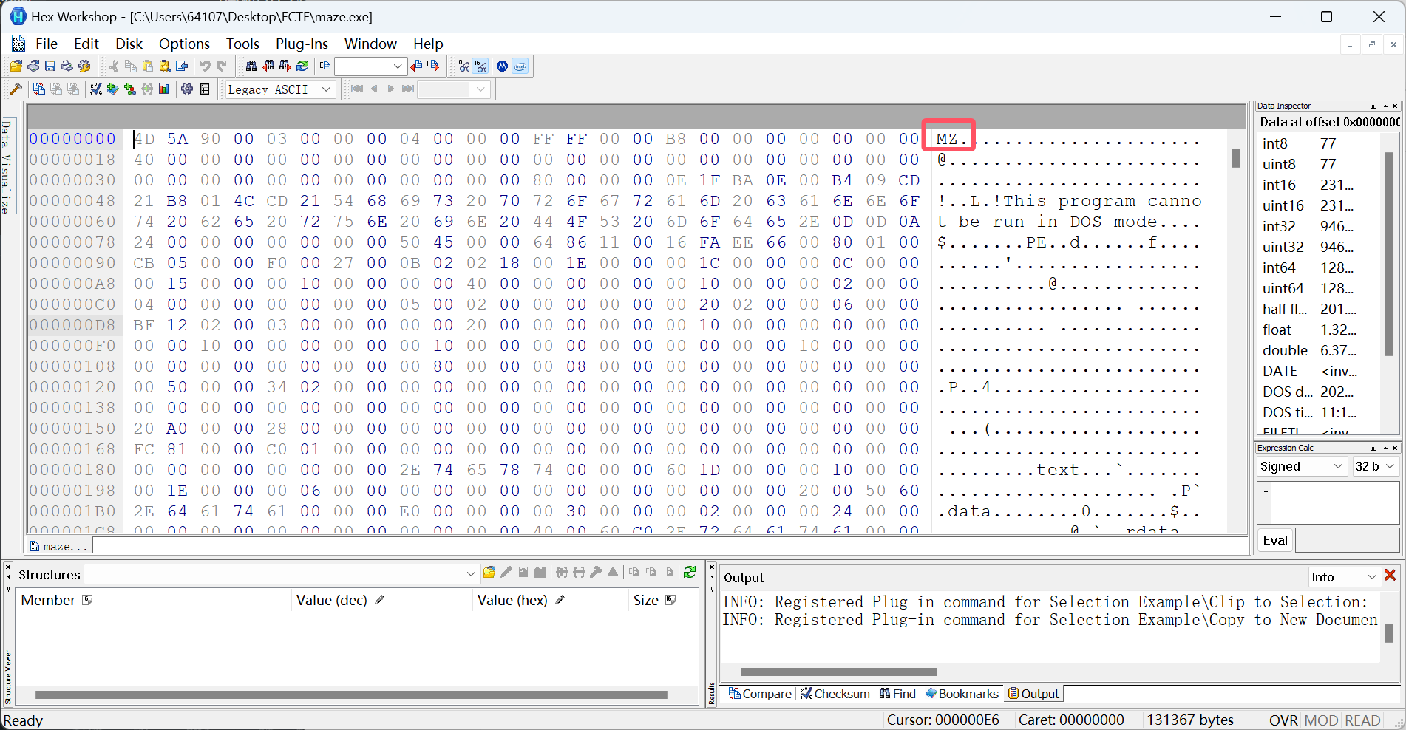
Task: Click offset 00000048 in the address column
Action: pyautogui.click(x=72, y=201)
